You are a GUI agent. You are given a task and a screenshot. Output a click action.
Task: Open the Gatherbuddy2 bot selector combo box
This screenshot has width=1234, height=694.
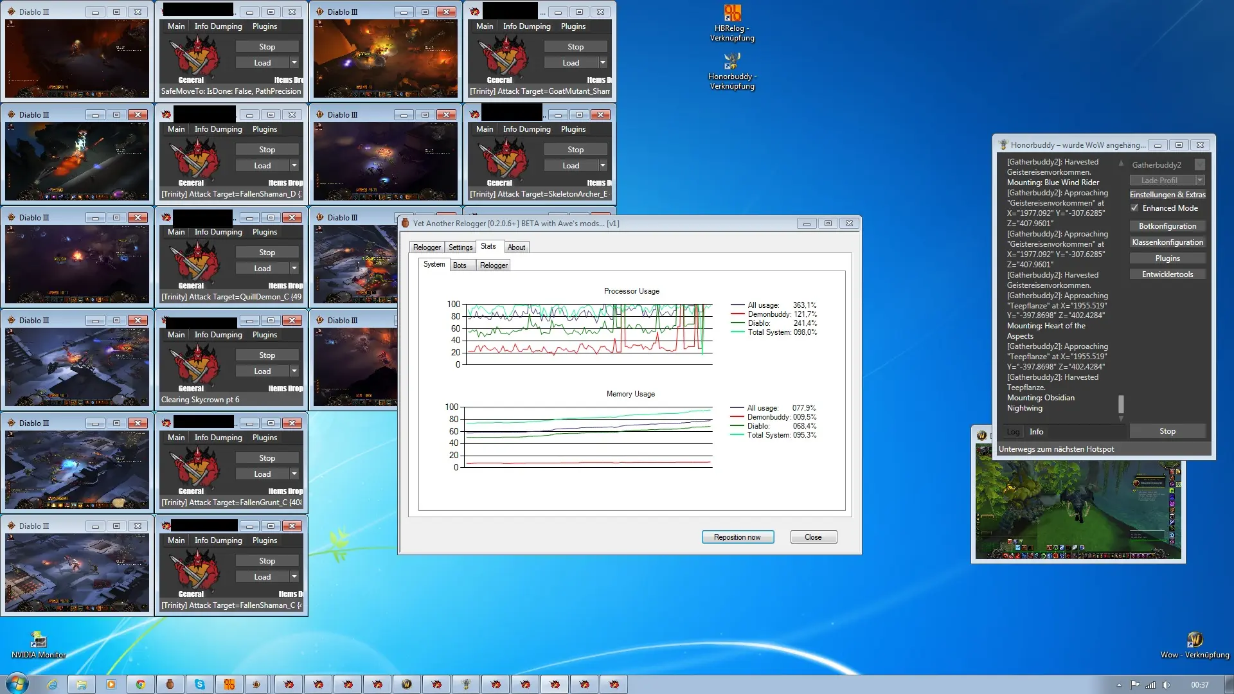[x=1167, y=165]
